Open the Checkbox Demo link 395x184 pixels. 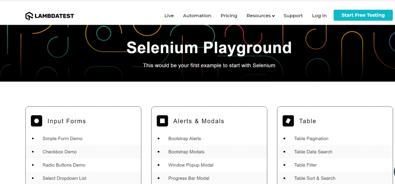click(59, 152)
